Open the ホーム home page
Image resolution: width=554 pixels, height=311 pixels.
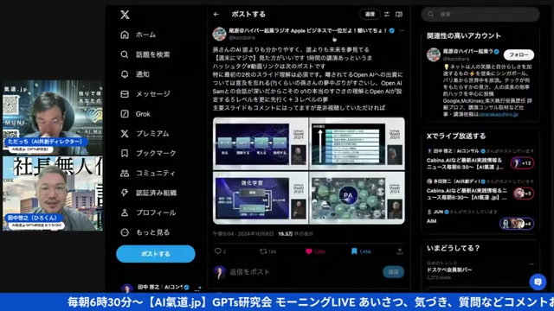(x=138, y=35)
